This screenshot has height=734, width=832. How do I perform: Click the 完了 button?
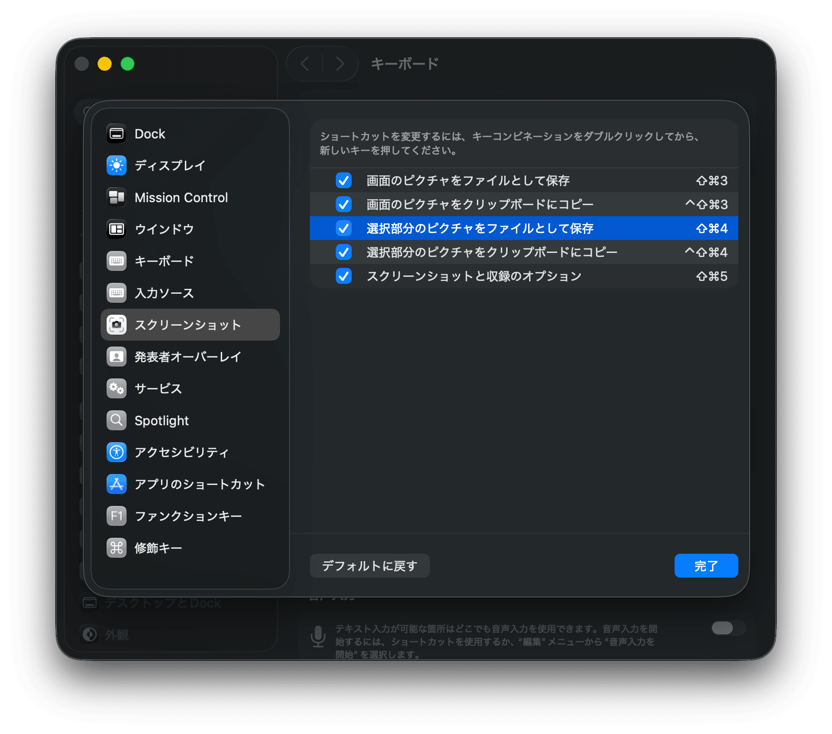pyautogui.click(x=706, y=565)
